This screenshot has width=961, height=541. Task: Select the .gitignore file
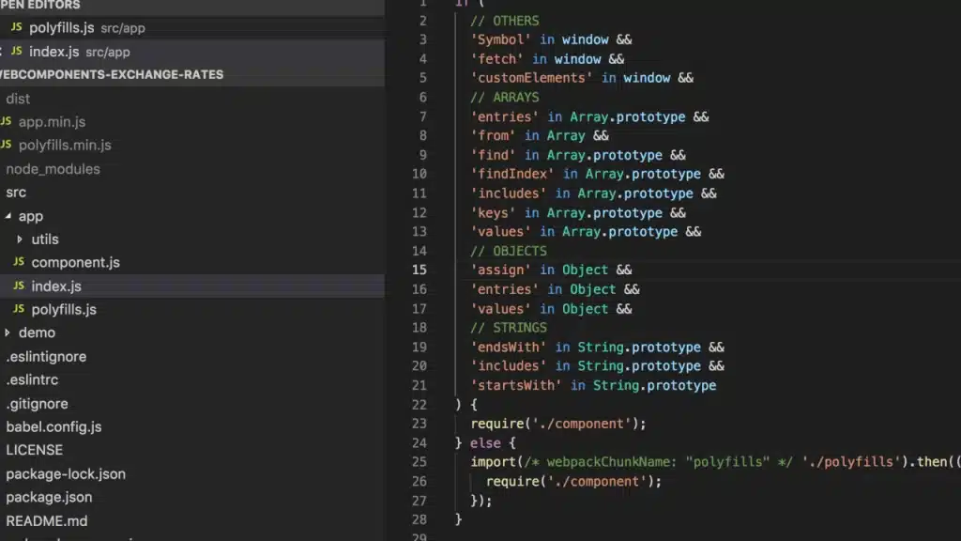coord(37,403)
